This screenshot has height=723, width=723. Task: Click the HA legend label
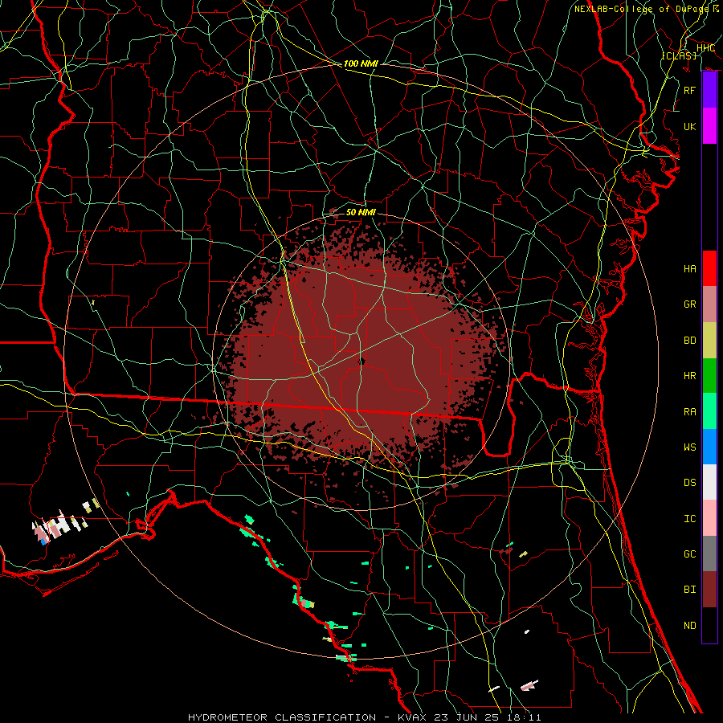(x=690, y=268)
